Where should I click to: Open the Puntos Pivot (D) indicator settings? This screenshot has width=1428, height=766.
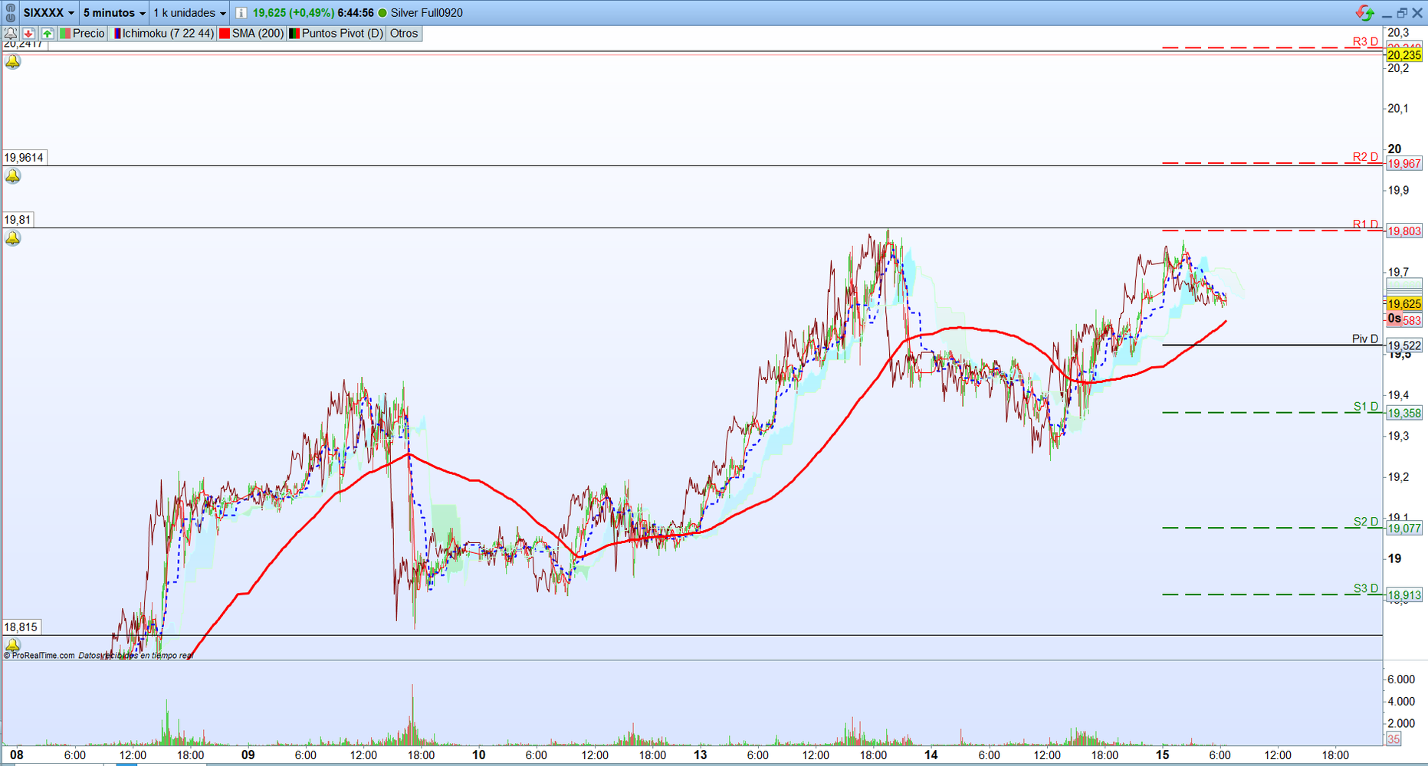336,34
